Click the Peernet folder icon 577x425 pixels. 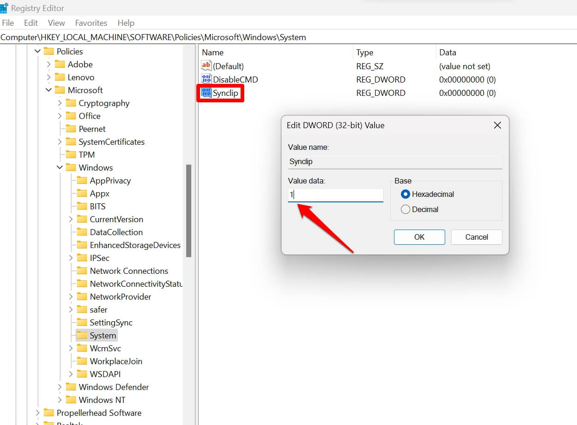click(71, 128)
